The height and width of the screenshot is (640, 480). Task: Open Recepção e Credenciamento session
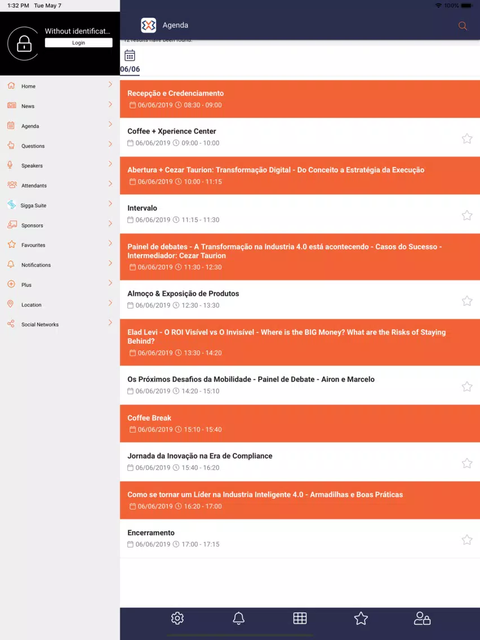point(300,99)
